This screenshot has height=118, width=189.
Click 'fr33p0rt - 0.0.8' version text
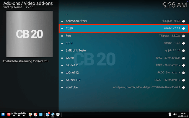pos(171,21)
